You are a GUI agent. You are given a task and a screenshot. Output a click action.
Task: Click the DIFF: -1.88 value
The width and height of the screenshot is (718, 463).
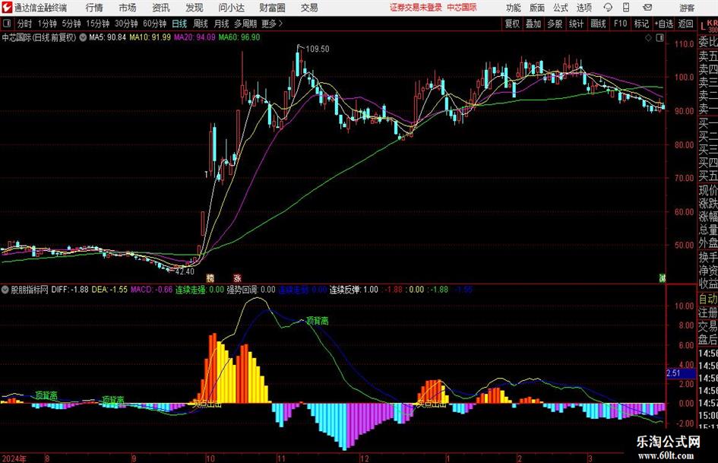click(70, 290)
